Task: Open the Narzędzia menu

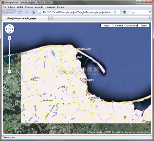Action: 50,7
